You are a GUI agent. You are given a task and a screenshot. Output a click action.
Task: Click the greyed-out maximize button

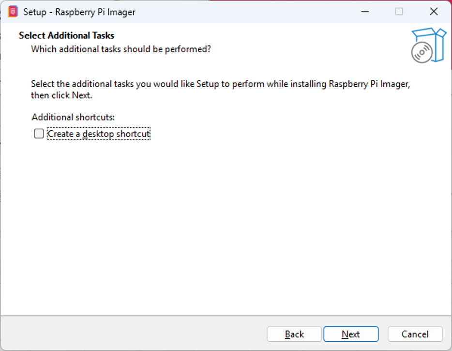point(399,12)
